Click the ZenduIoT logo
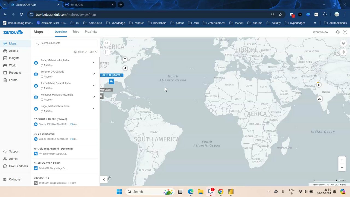This screenshot has width=350, height=197. pyautogui.click(x=13, y=32)
